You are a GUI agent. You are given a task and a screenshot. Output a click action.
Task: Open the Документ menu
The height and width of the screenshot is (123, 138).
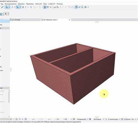pos(21,4)
